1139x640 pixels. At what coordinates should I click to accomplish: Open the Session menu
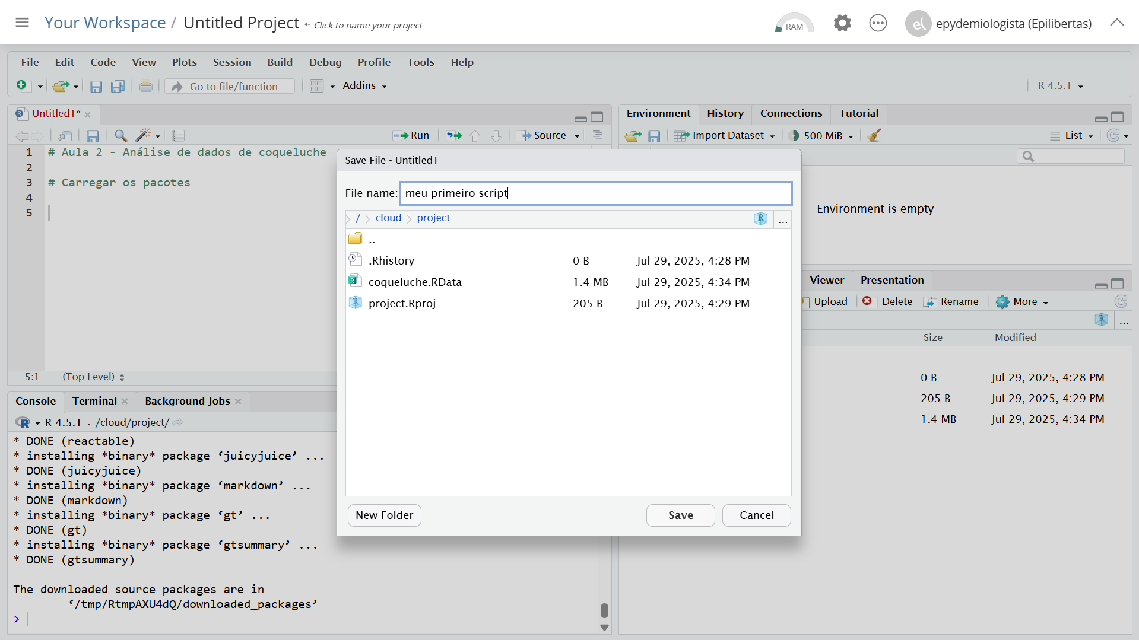click(x=231, y=62)
